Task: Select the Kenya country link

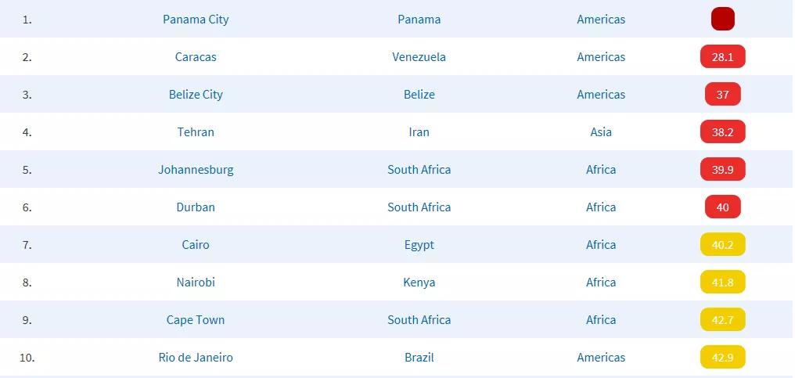Action: (419, 283)
